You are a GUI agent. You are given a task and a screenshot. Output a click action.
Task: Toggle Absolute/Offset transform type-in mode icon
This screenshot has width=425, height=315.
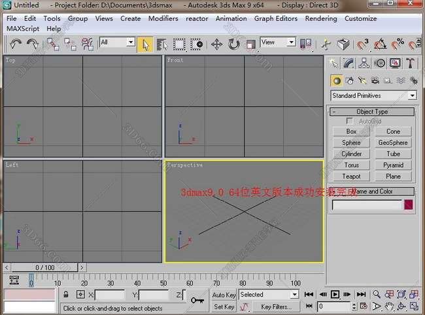pos(80,294)
